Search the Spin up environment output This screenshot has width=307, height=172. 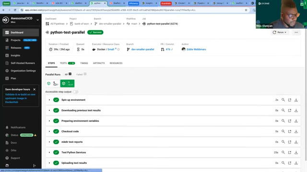pyautogui.click(x=283, y=100)
